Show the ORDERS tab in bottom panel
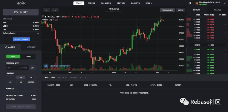Viewport: 228px width, 112px height. (74, 77)
